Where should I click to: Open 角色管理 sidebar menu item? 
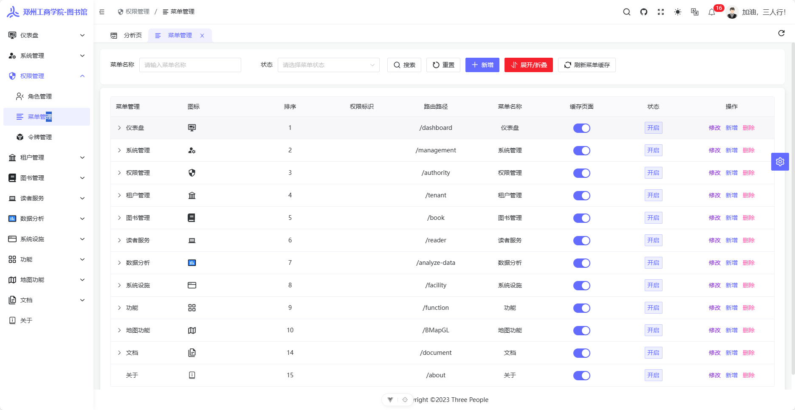[x=47, y=96]
